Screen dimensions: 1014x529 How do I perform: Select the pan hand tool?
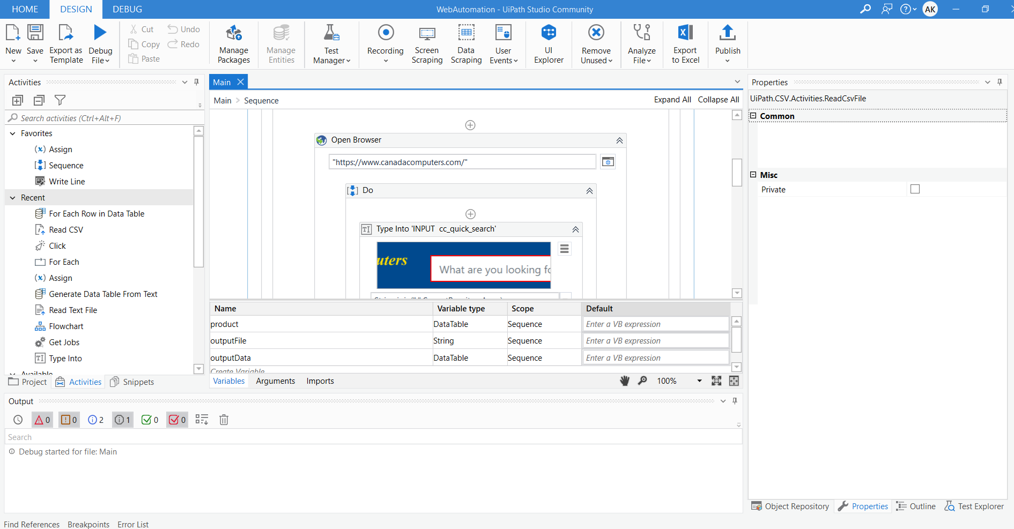pyautogui.click(x=625, y=381)
